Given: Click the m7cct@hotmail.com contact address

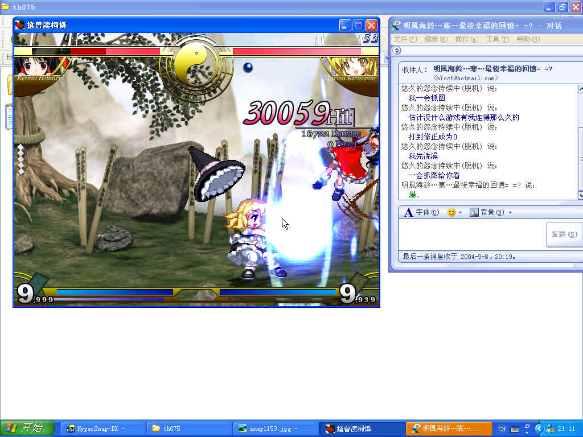Looking at the screenshot, I should click(x=466, y=78).
